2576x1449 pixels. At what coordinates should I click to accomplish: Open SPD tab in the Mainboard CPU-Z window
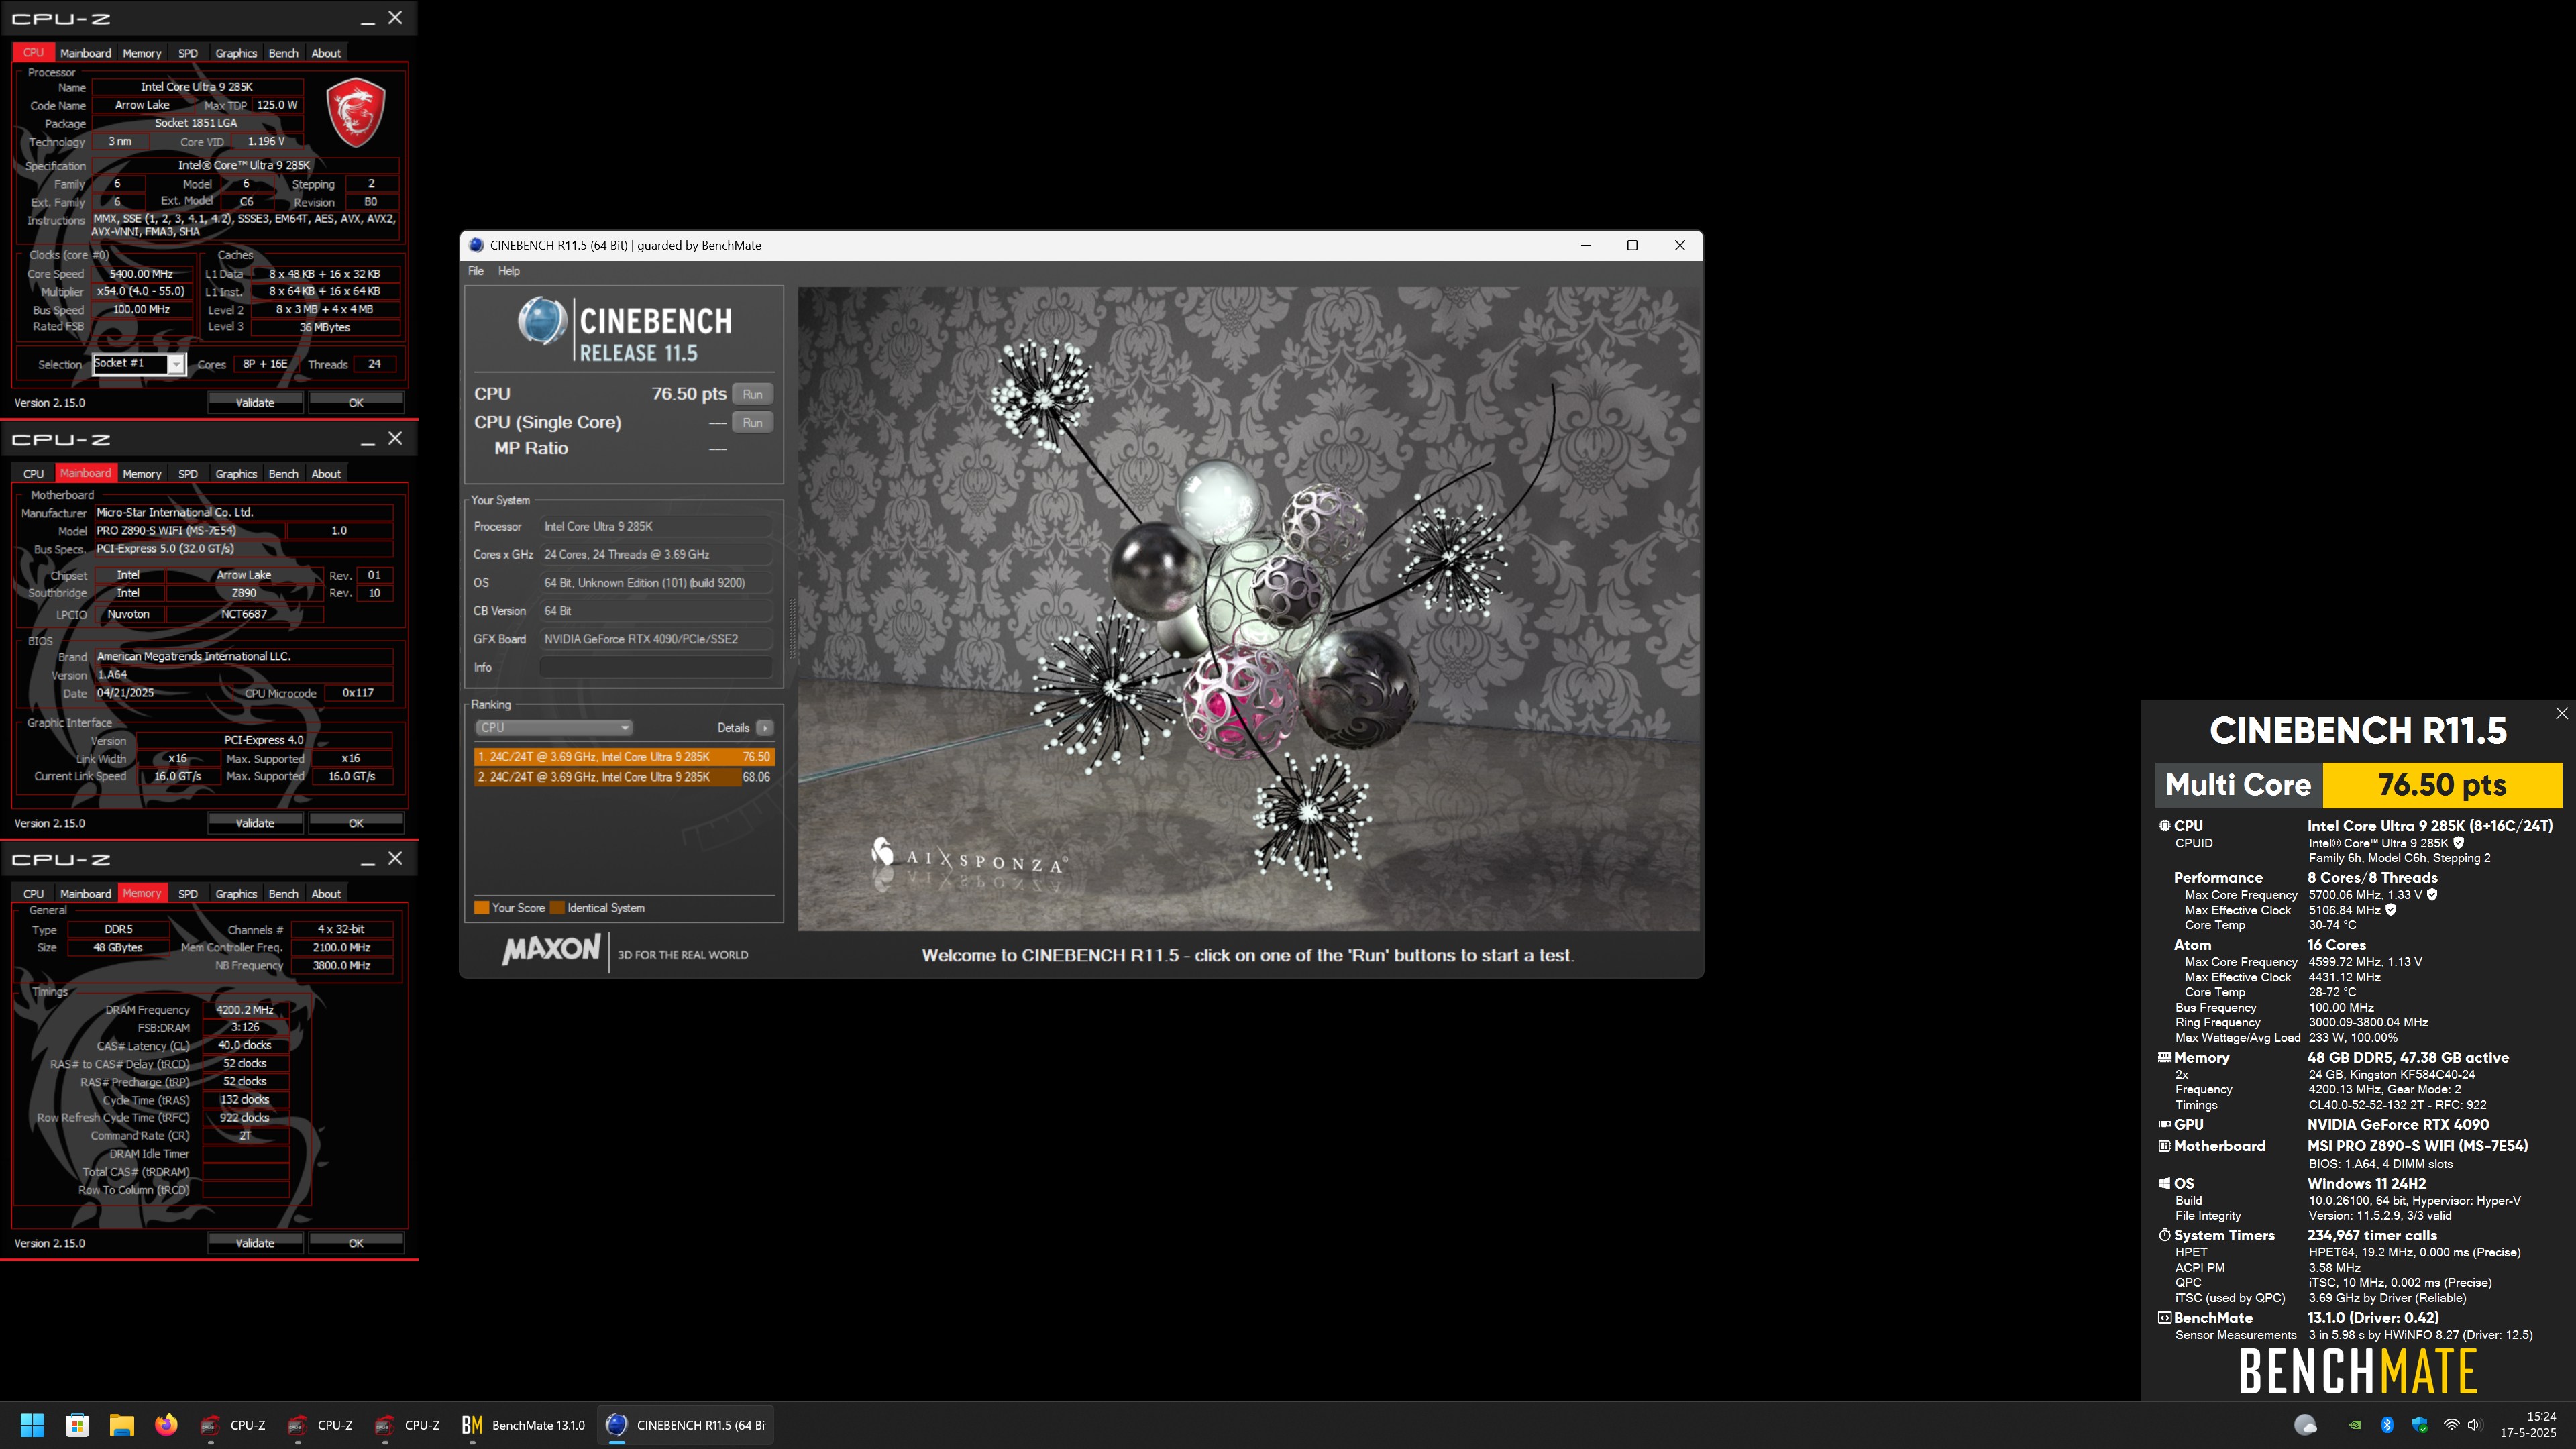click(188, 474)
